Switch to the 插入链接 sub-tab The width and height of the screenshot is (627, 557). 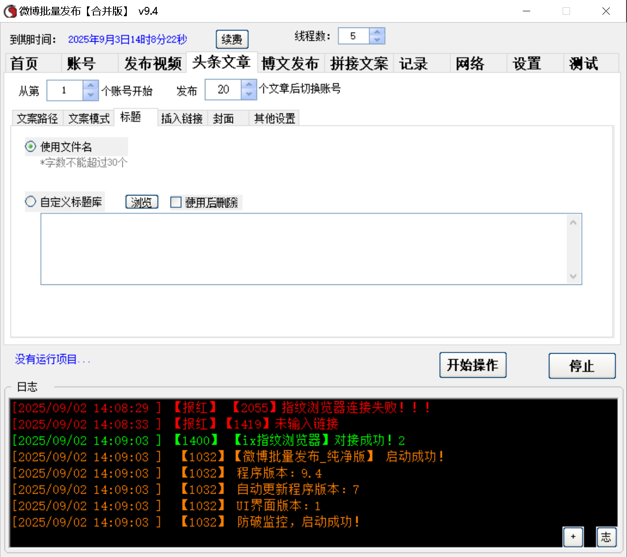click(182, 118)
